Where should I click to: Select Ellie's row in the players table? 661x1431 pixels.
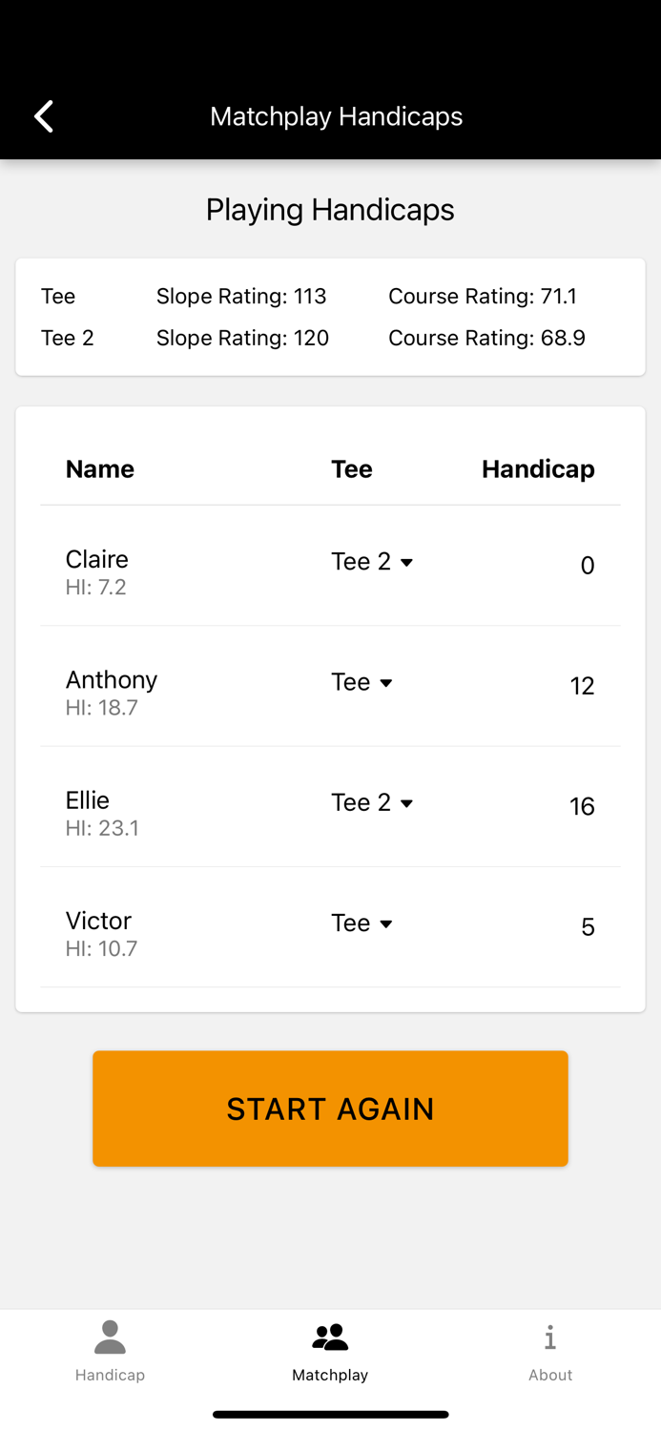330,806
